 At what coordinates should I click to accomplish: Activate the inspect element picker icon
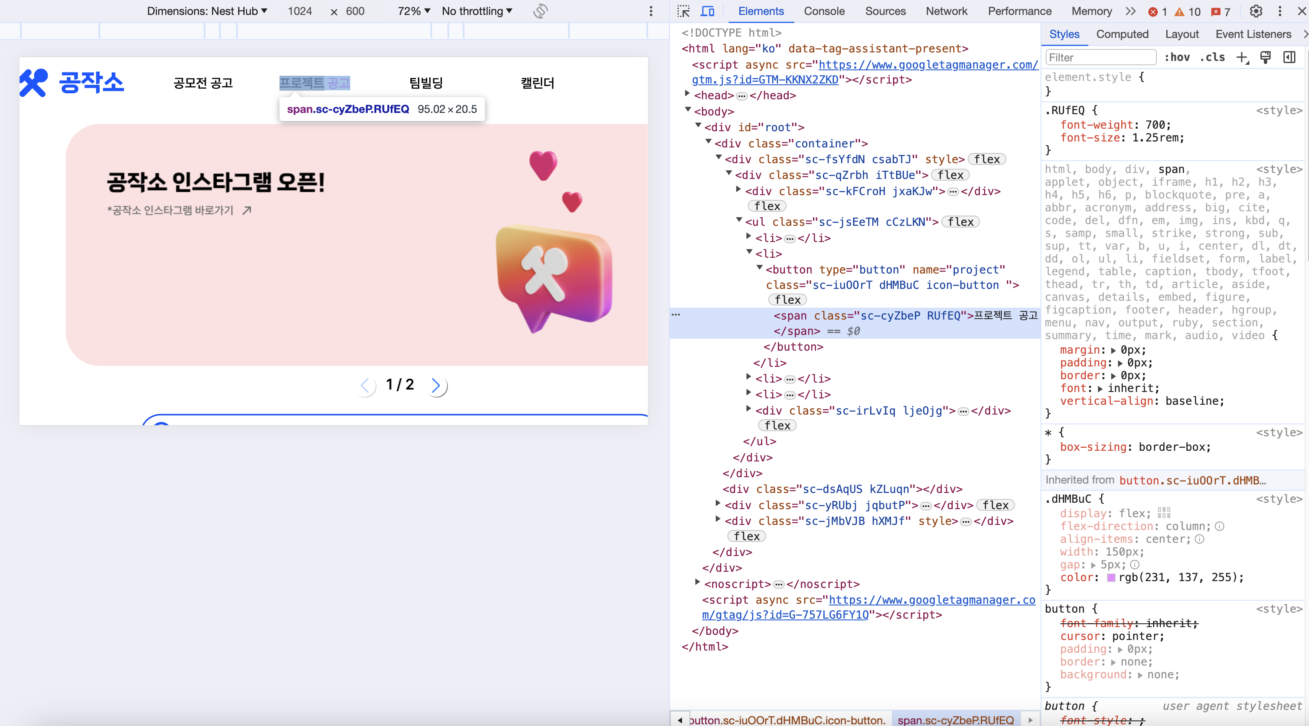[683, 11]
